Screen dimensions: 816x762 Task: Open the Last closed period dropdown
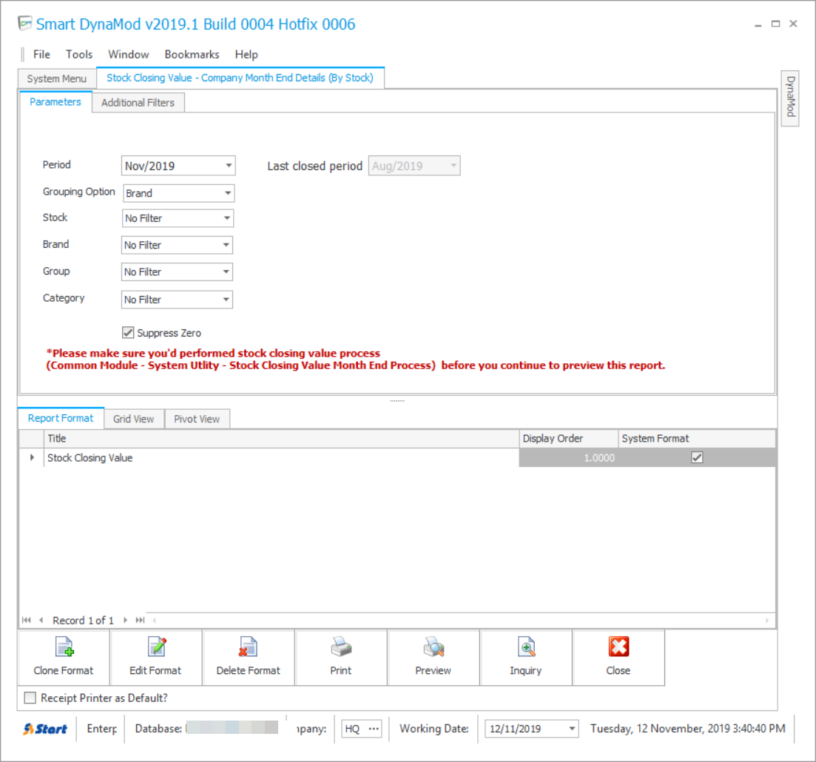click(453, 166)
